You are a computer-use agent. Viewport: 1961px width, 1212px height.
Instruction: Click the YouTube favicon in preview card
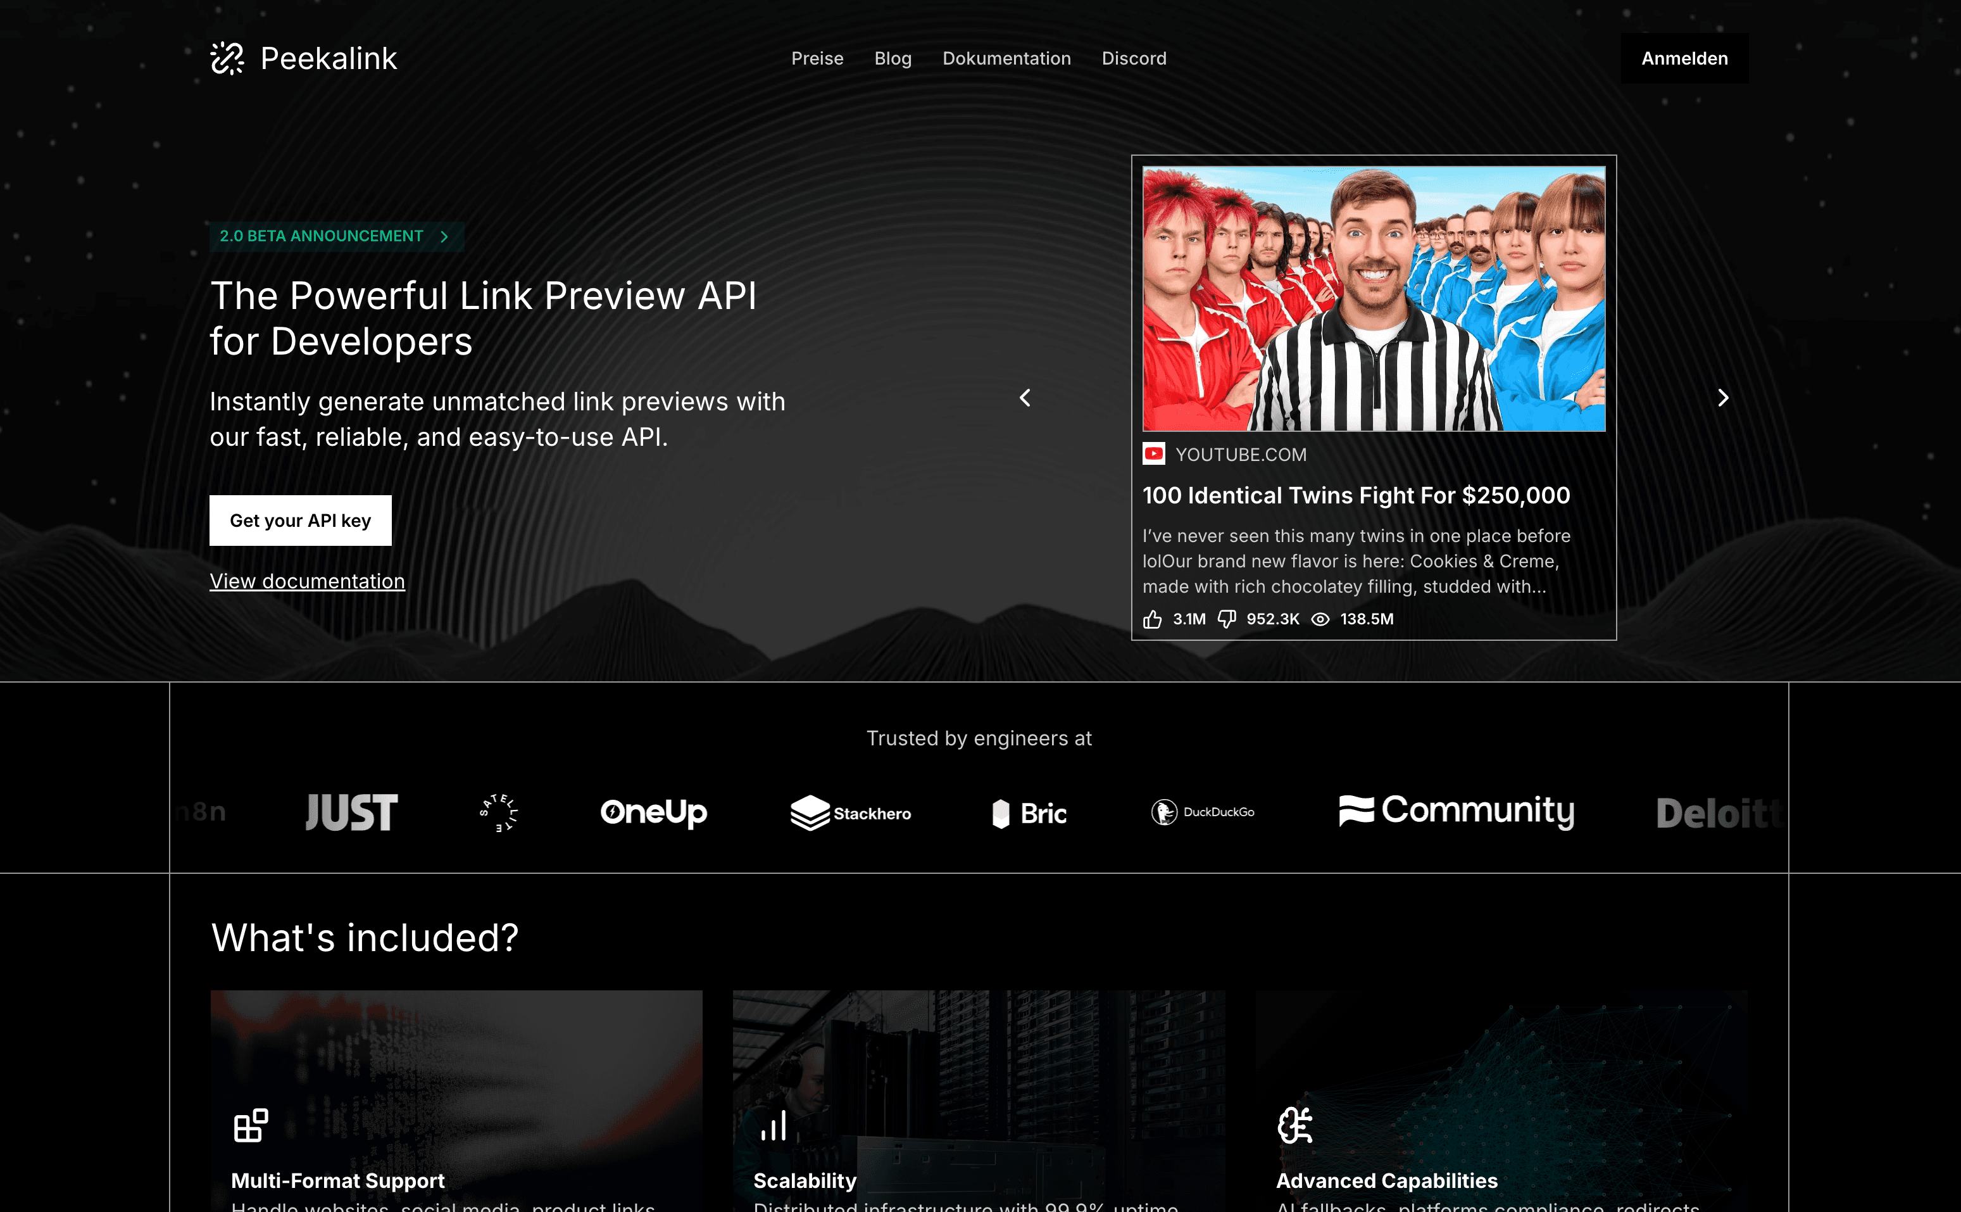[1153, 455]
